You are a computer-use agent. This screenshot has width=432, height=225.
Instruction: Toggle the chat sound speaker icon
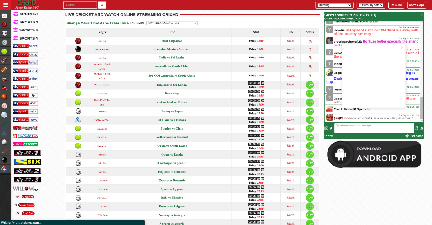[407, 136]
